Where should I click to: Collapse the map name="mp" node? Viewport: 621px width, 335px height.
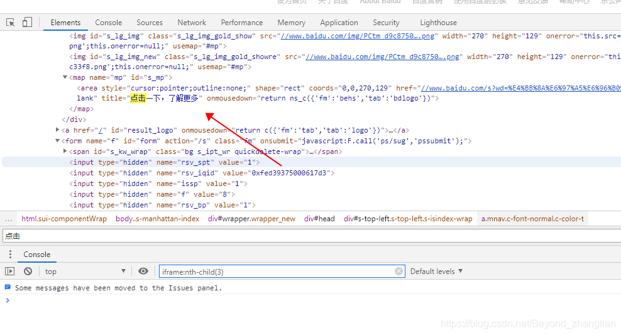pyautogui.click(x=65, y=77)
